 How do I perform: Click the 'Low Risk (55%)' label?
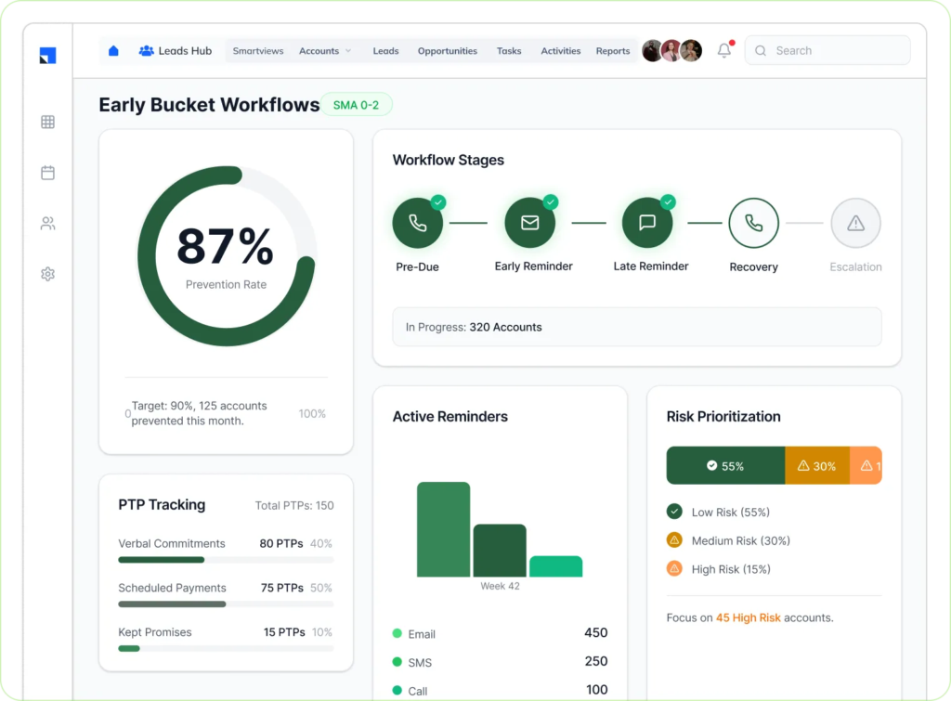click(731, 513)
